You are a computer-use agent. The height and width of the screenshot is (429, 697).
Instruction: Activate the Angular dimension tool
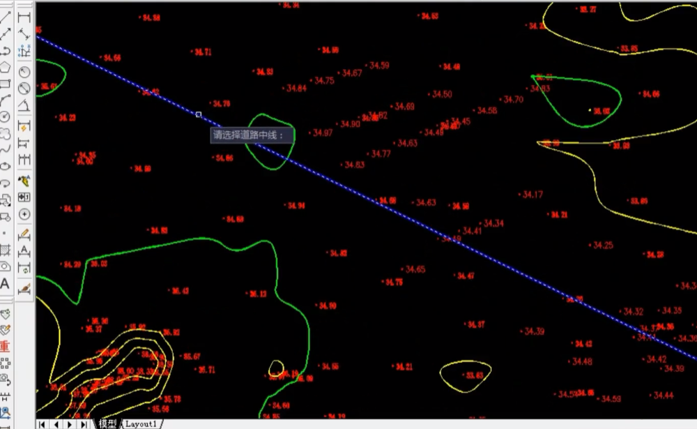(24, 106)
